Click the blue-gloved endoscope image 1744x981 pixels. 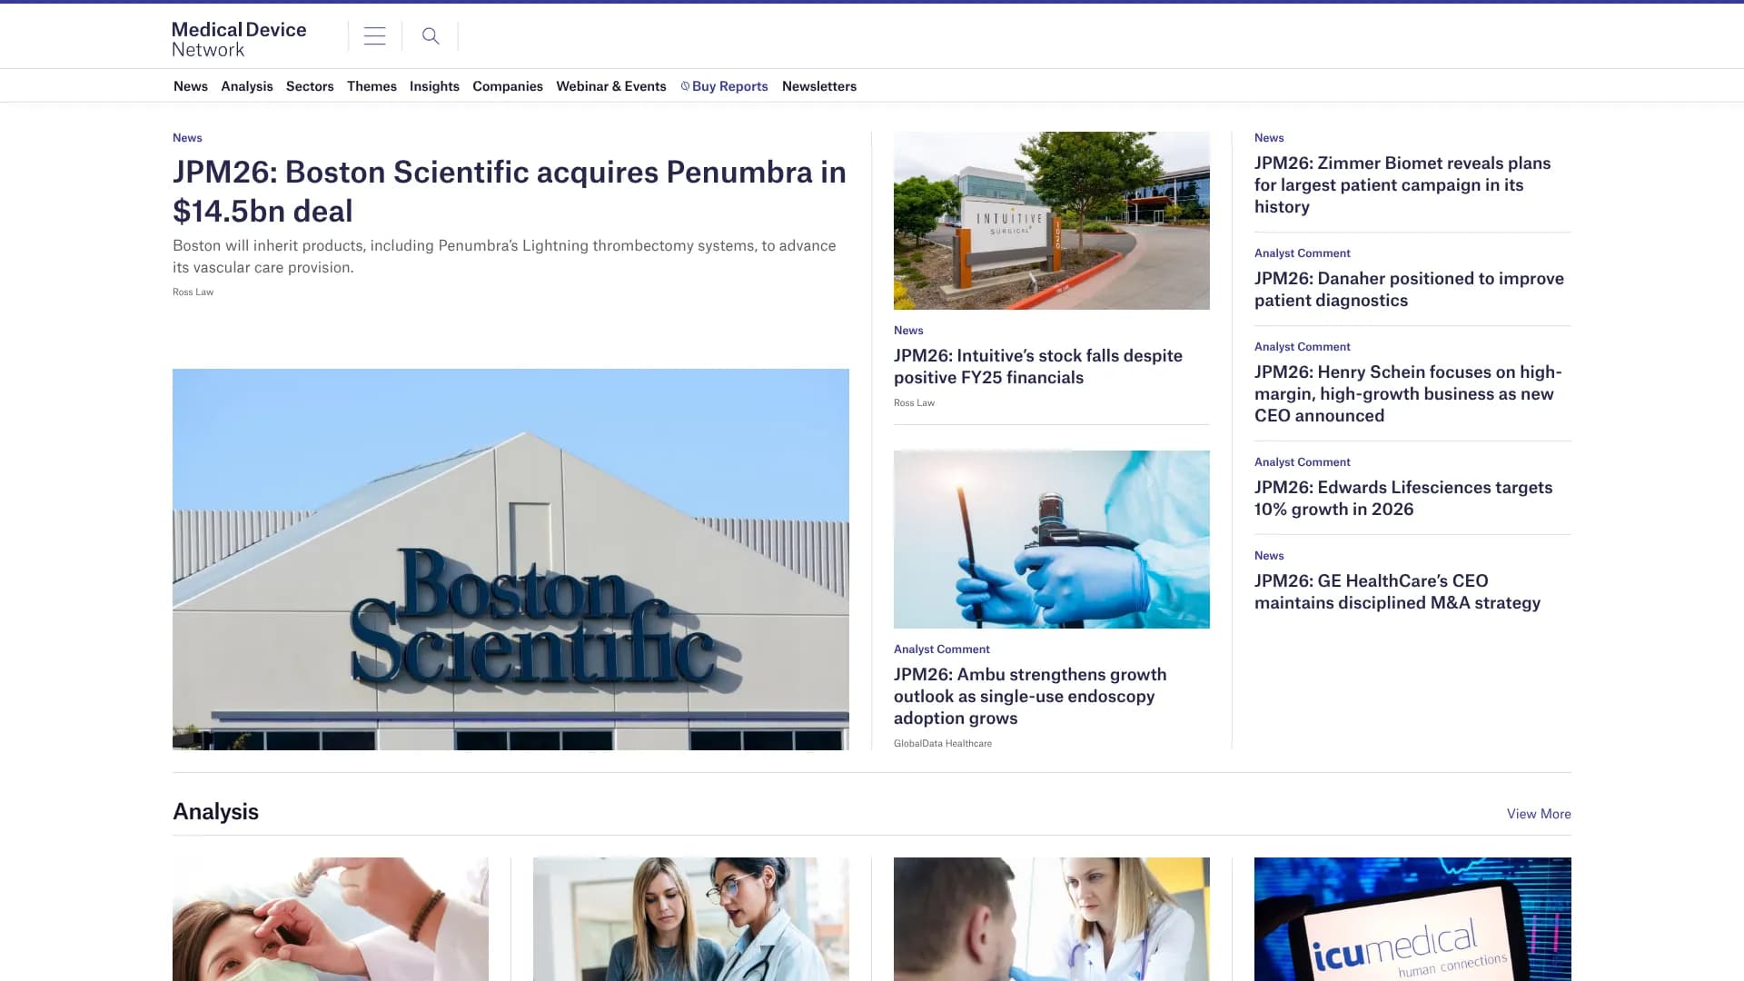(x=1052, y=540)
